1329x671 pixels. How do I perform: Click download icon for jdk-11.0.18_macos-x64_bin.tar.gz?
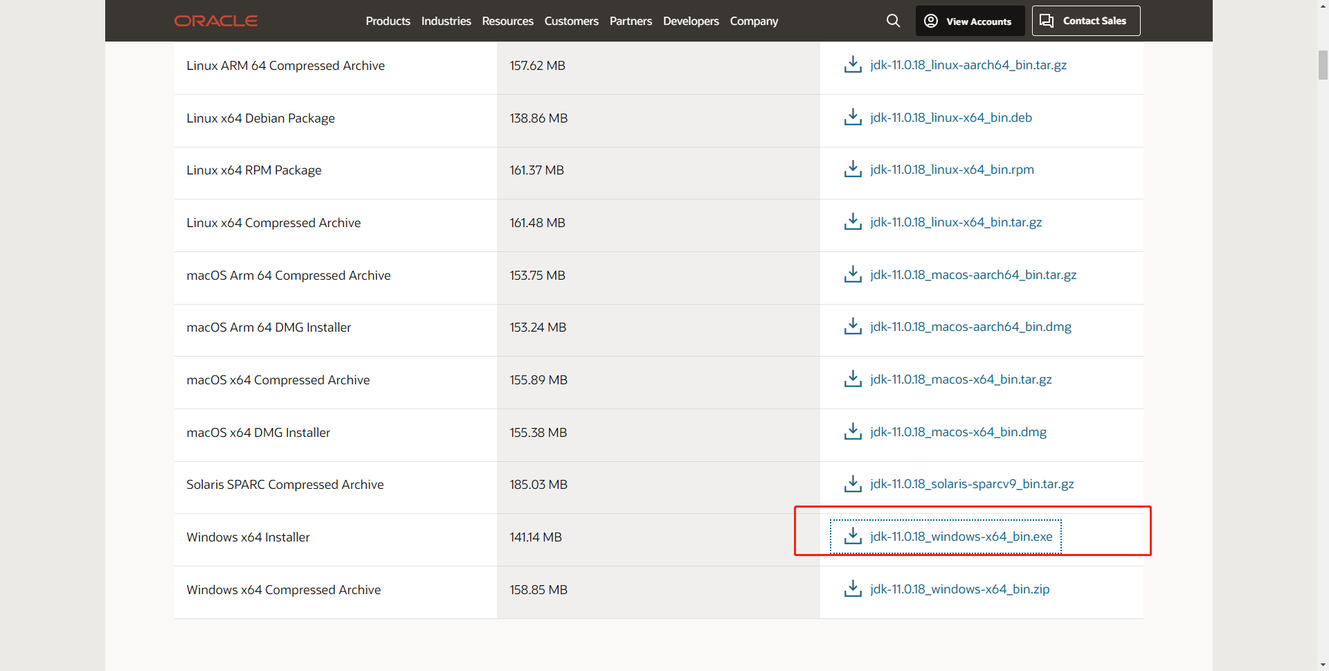coord(853,379)
